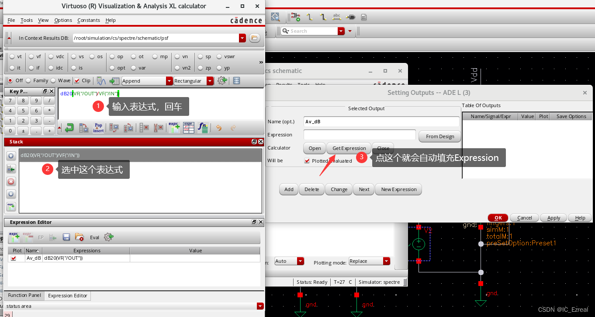This screenshot has height=317, width=595.
Task: Enable the Plotted/Evaluated checkbox
Action: [x=306, y=160]
